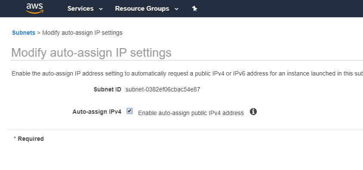The width and height of the screenshot is (363, 170).
Task: Click the Modify auto-assign IP settings heading
Action: 92,53
